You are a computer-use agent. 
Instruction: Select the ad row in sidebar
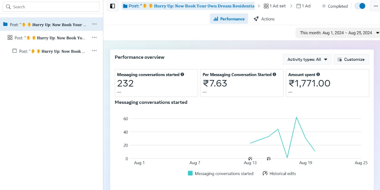[51, 51]
